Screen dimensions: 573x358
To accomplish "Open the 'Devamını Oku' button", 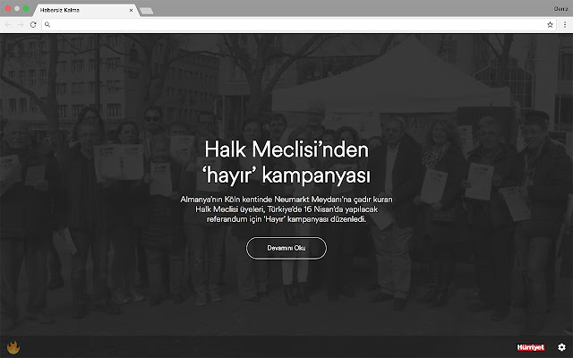I will click(x=286, y=248).
